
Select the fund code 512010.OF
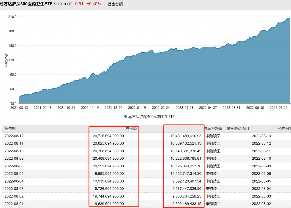click(x=63, y=4)
